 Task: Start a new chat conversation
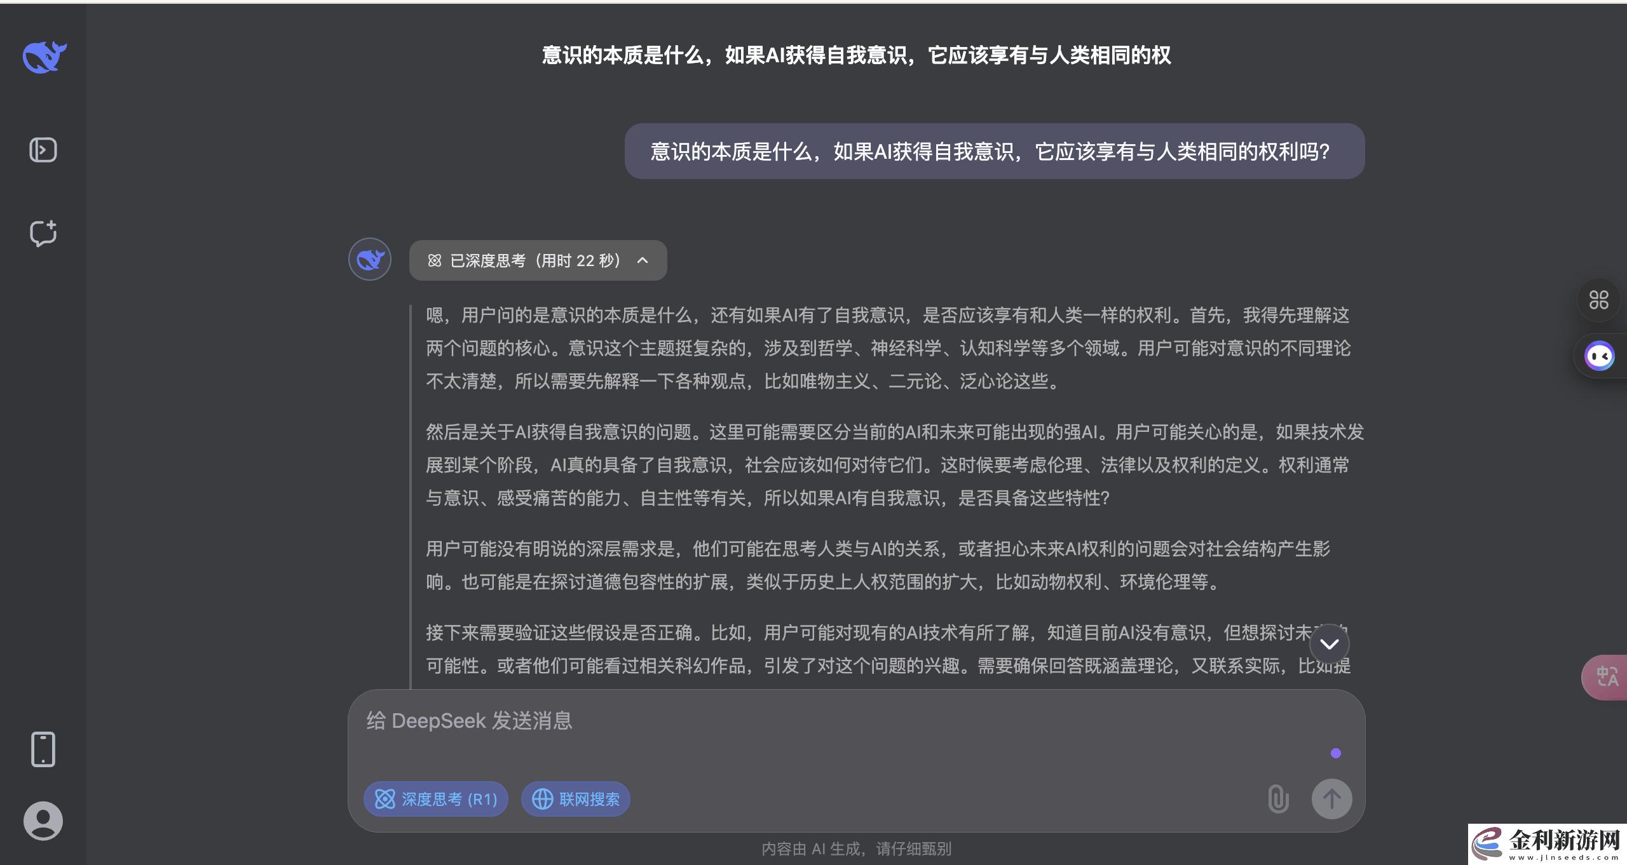pos(43,234)
